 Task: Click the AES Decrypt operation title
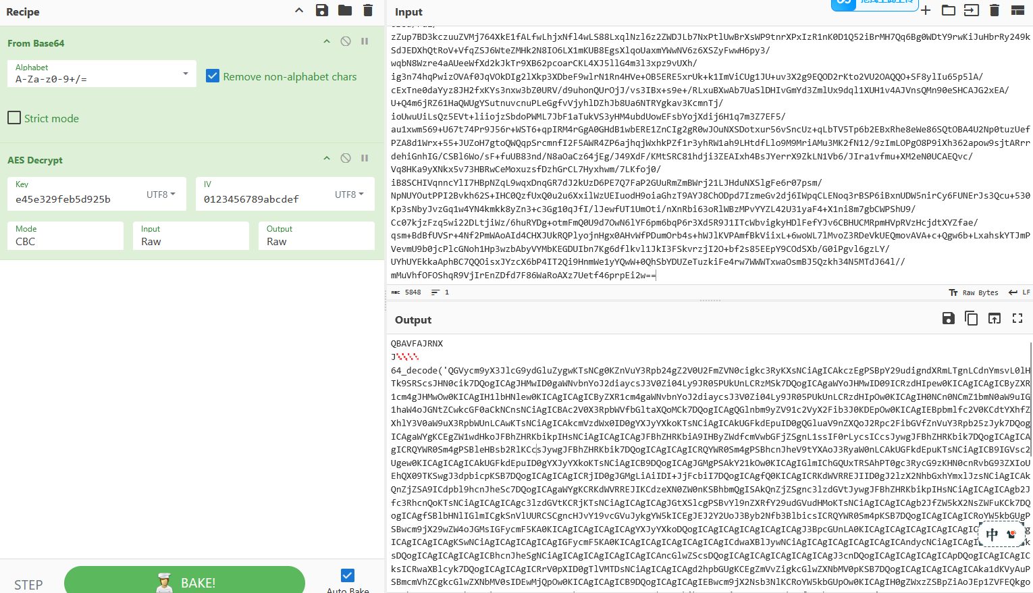click(35, 160)
